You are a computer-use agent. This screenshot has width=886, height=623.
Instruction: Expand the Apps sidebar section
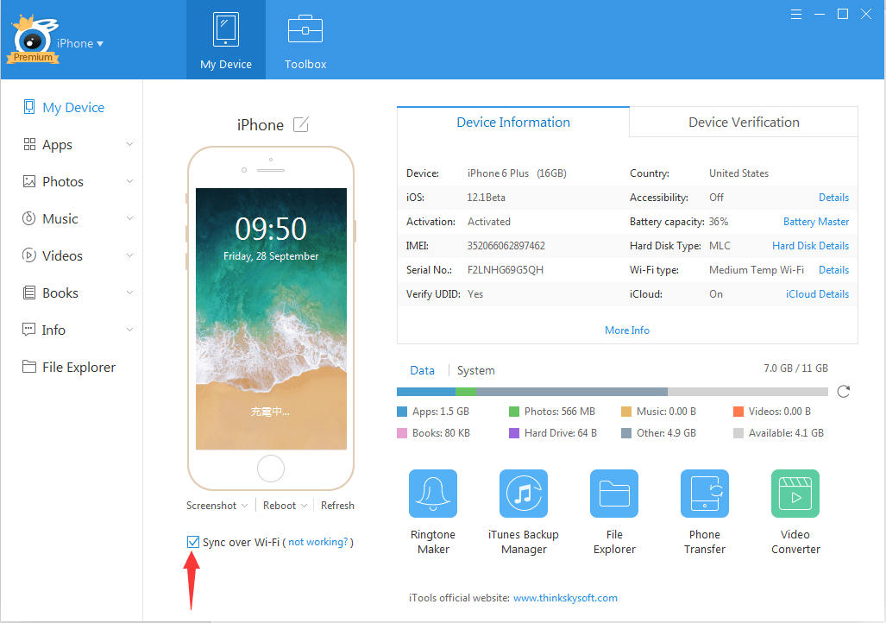coord(78,145)
